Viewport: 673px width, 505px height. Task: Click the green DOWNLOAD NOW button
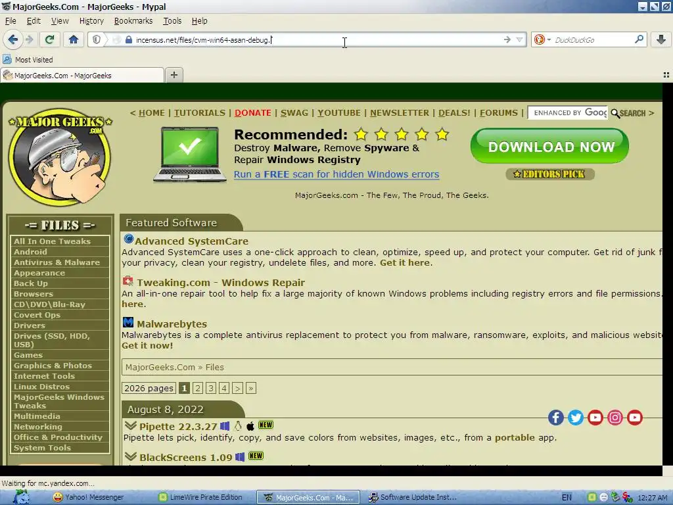[550, 146]
